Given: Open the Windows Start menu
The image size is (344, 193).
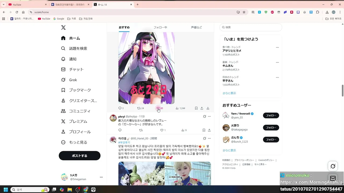Looking at the screenshot, I should (x=6, y=190).
